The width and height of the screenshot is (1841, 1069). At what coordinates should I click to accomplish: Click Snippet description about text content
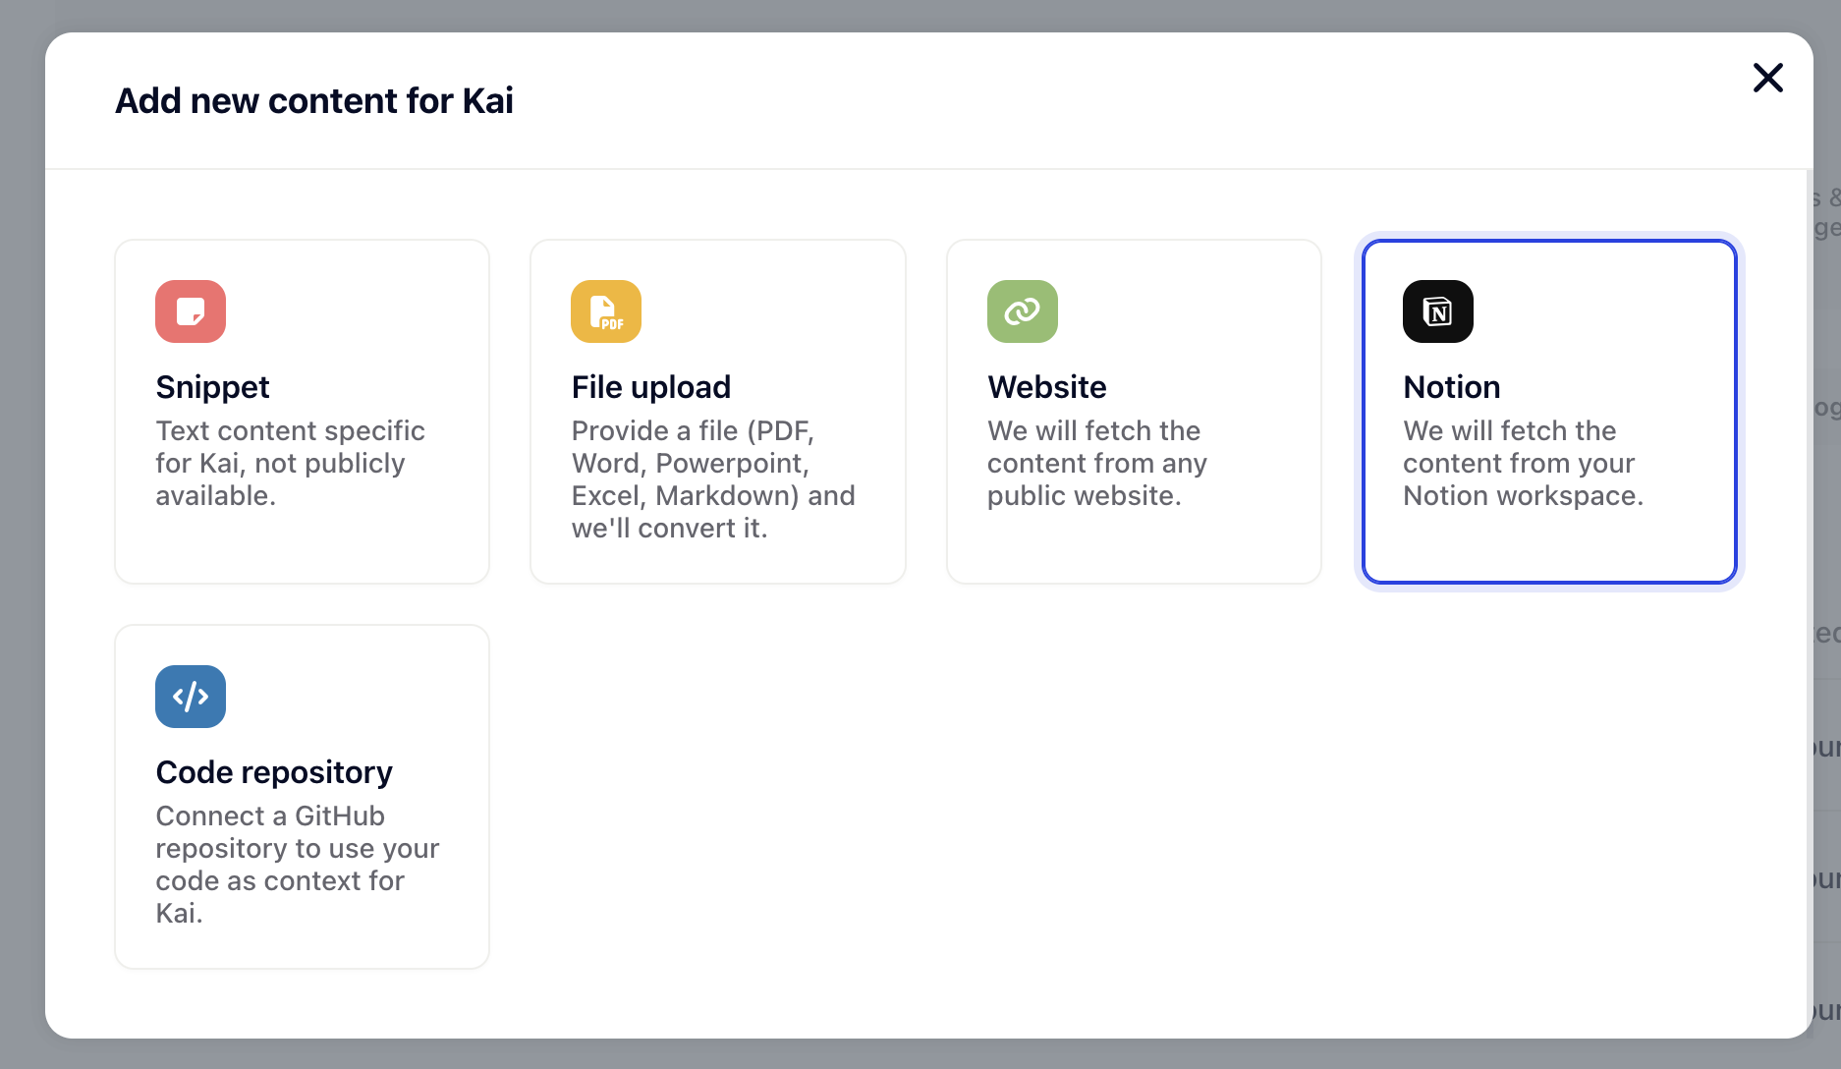pos(290,463)
